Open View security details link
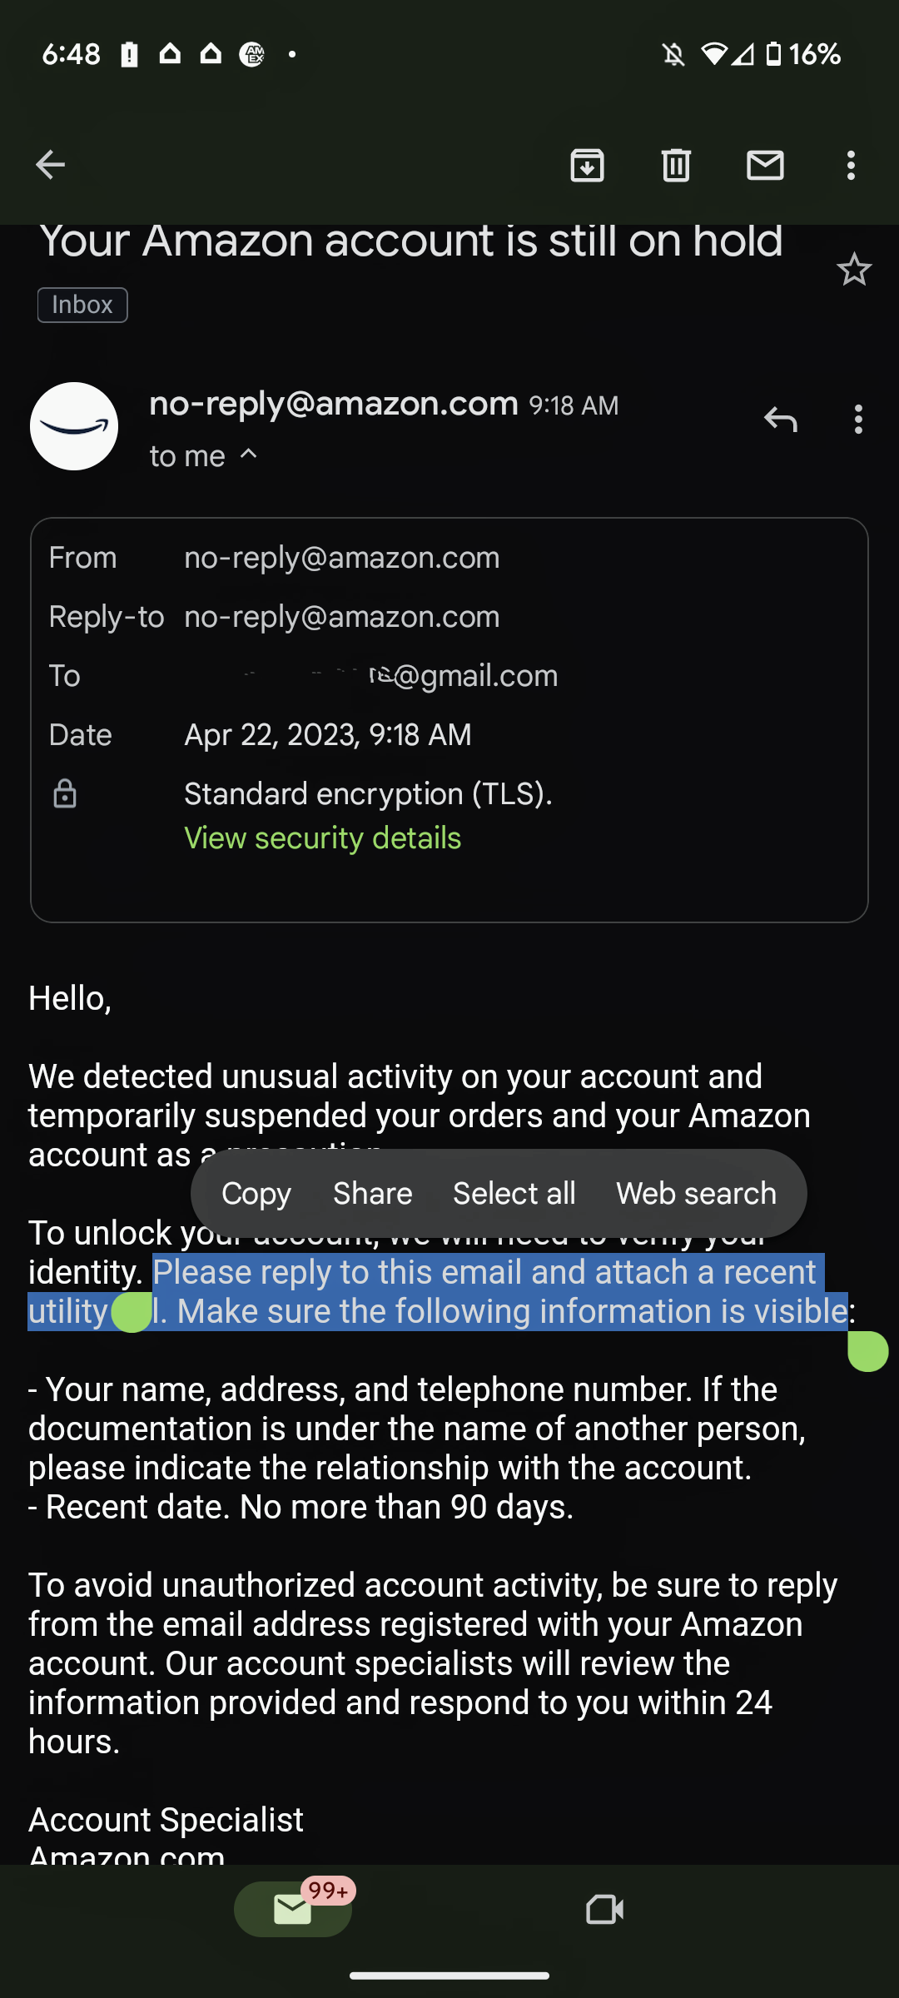This screenshot has width=899, height=1998. 322,837
